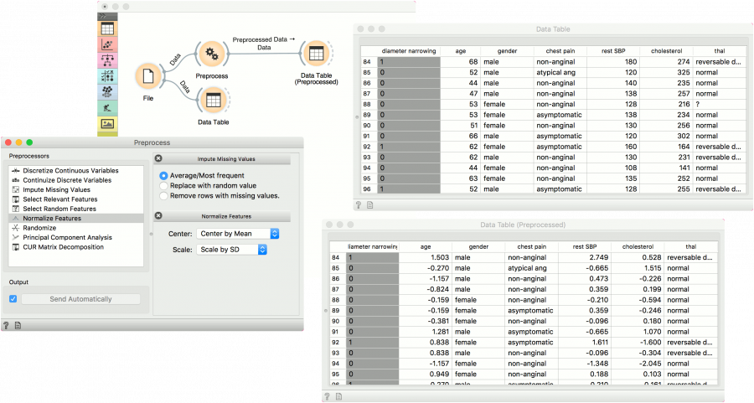Click the Send Automatically button

click(x=81, y=299)
